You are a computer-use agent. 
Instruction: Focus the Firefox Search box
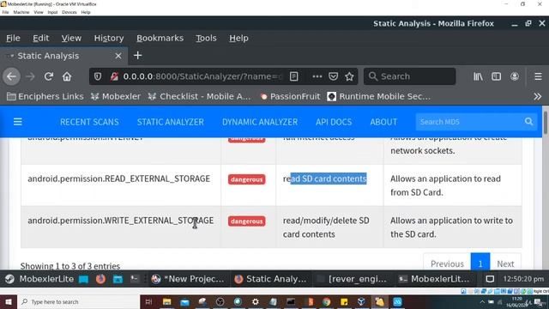tap(410, 76)
